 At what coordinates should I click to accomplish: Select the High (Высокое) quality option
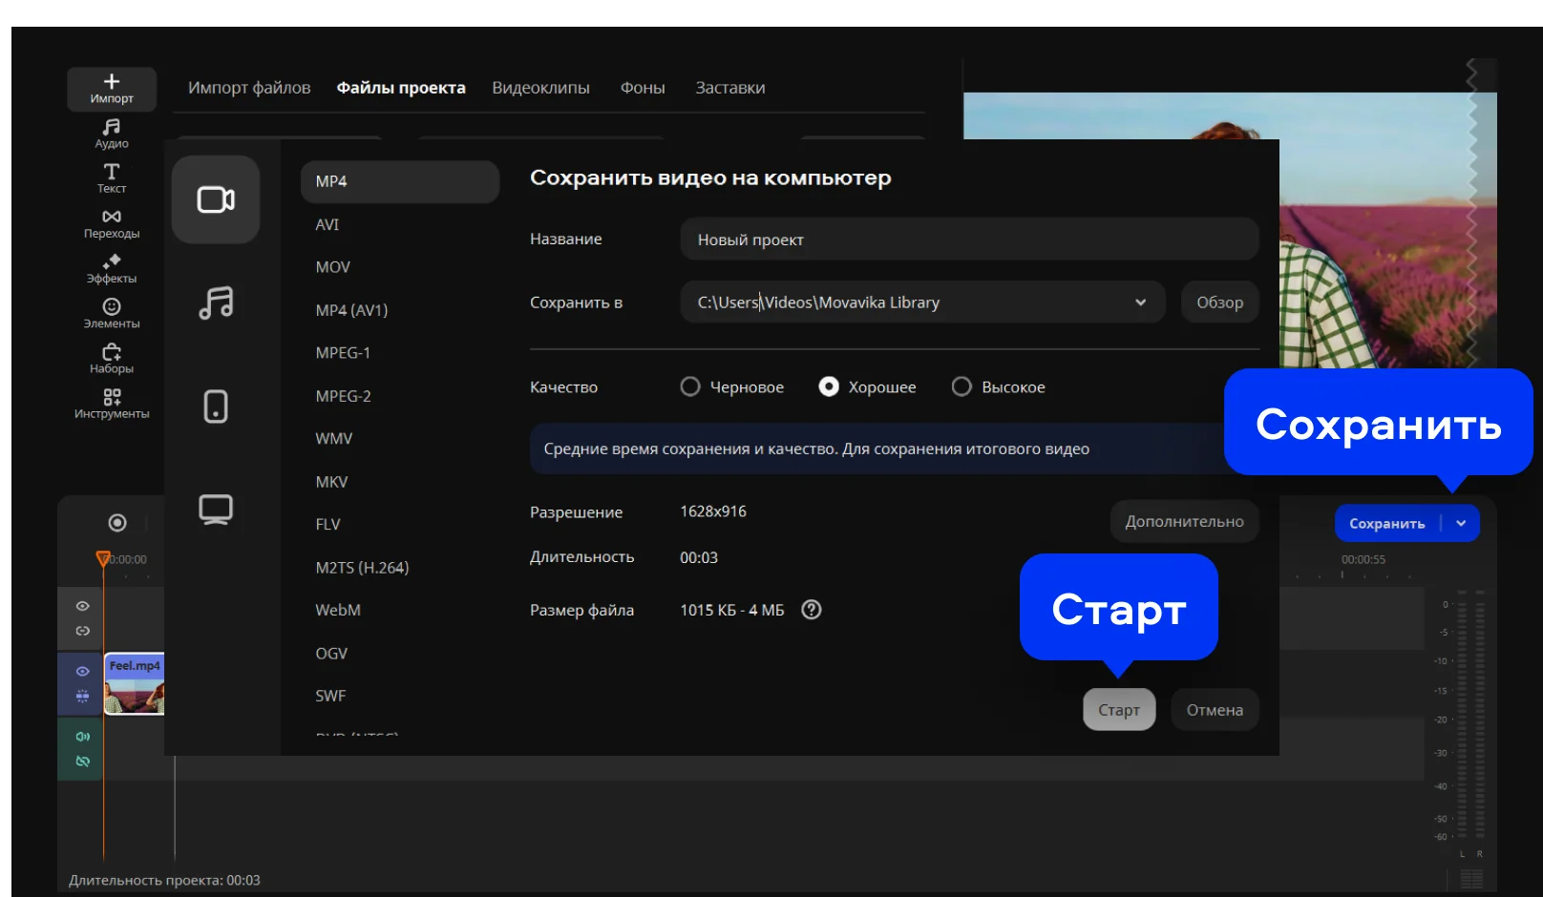click(962, 386)
